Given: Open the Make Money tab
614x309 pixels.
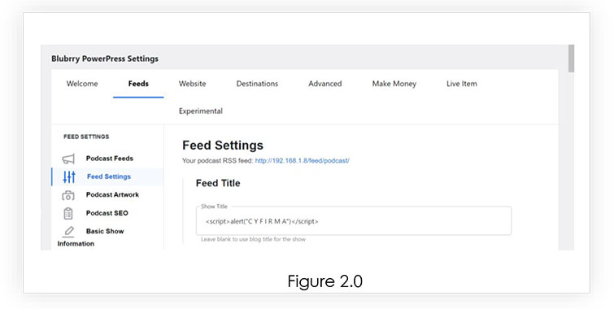Looking at the screenshot, I should click(394, 84).
